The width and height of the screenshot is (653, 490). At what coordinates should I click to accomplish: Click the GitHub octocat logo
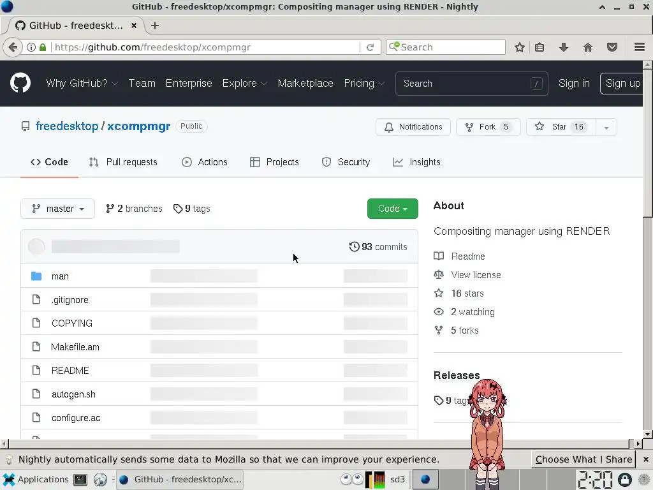click(20, 83)
